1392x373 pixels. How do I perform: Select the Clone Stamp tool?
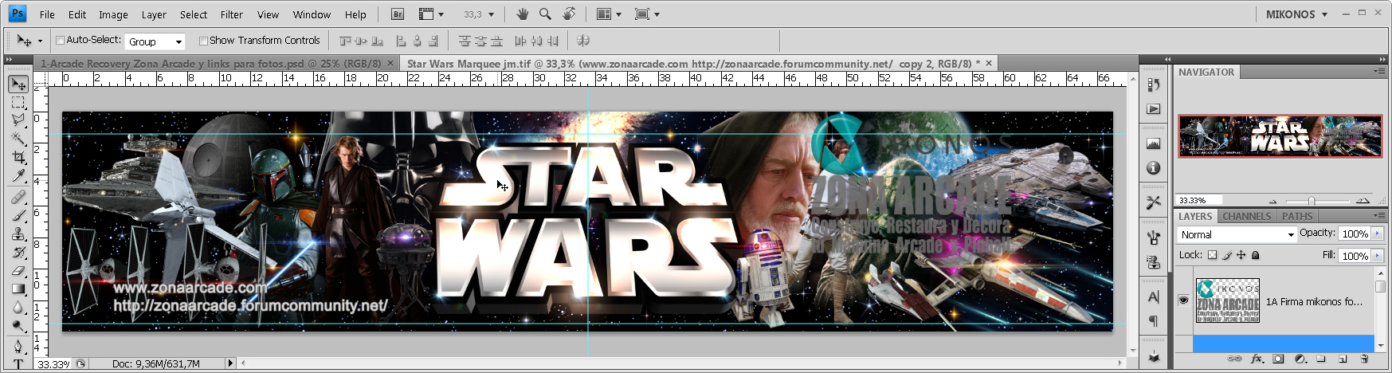tap(18, 233)
